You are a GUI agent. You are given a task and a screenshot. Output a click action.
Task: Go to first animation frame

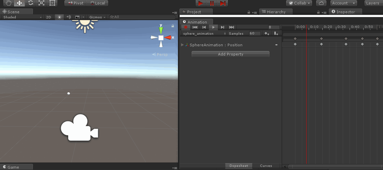coord(195,27)
